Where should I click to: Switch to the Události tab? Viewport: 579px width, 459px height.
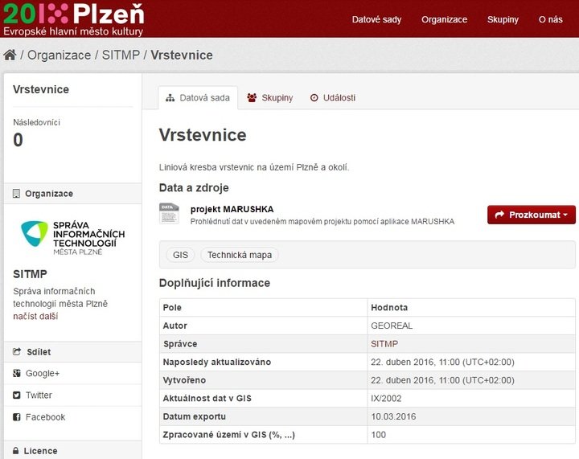[332, 98]
